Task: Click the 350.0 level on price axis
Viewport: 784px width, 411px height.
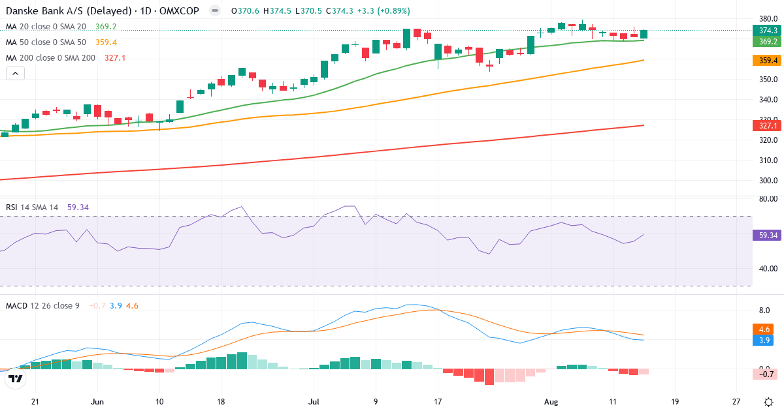Action: pyautogui.click(x=768, y=80)
